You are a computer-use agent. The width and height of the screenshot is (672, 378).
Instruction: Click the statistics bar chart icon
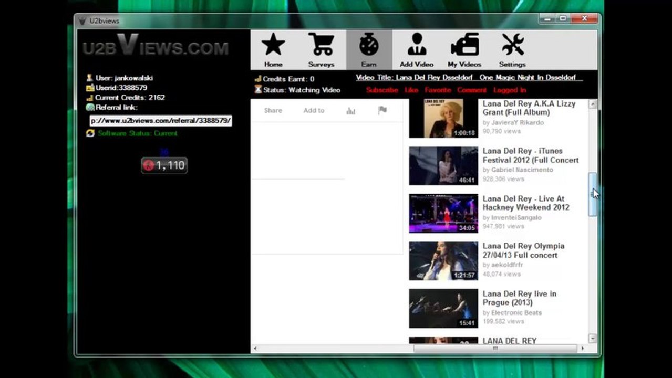pyautogui.click(x=350, y=111)
